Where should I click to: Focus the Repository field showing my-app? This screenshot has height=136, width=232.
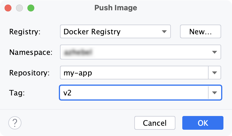pyautogui.click(x=134, y=73)
